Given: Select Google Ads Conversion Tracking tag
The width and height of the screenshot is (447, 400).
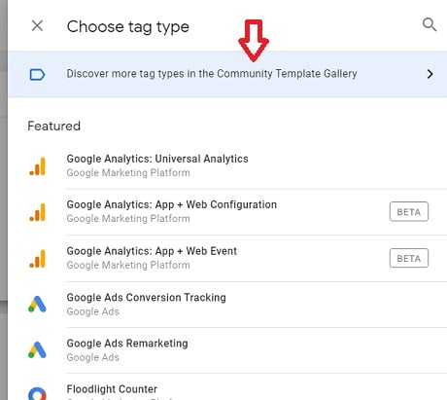Looking at the screenshot, I should click(146, 298).
